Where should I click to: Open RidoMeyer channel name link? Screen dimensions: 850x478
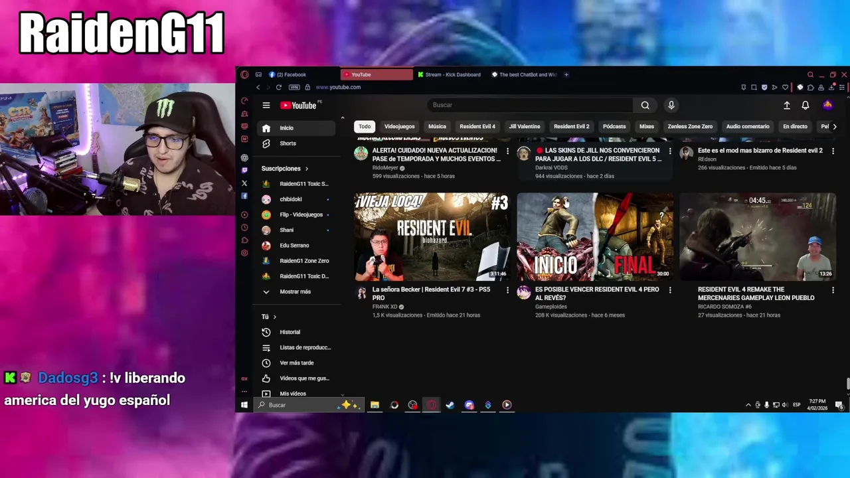(x=385, y=168)
